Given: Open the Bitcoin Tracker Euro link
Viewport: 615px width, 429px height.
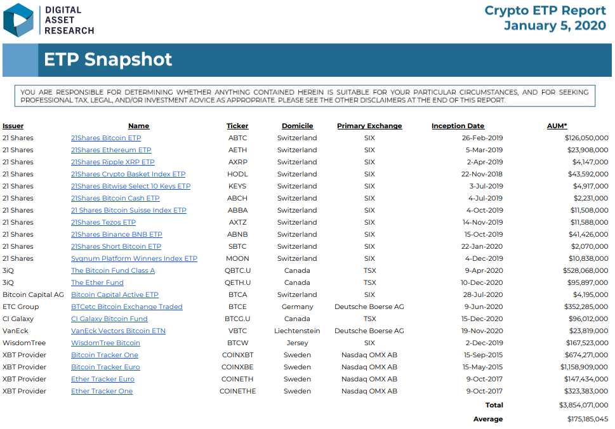Looking at the screenshot, I should (x=105, y=367).
